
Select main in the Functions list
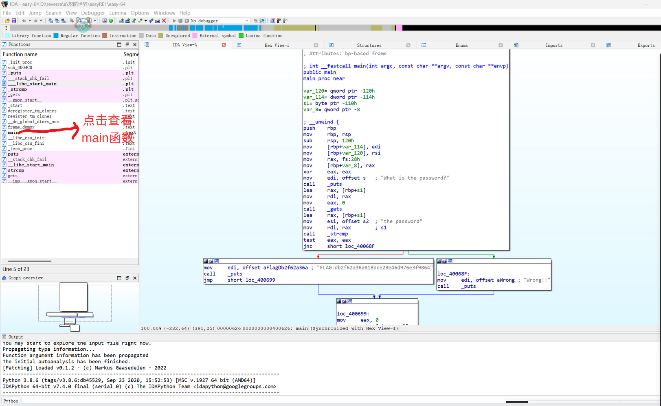13,132
